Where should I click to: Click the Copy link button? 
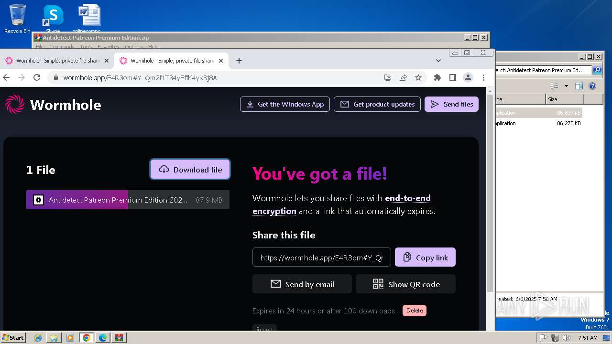click(x=425, y=257)
